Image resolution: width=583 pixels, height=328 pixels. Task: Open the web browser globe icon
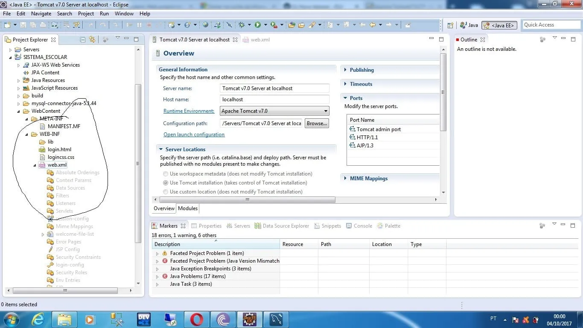[206, 25]
